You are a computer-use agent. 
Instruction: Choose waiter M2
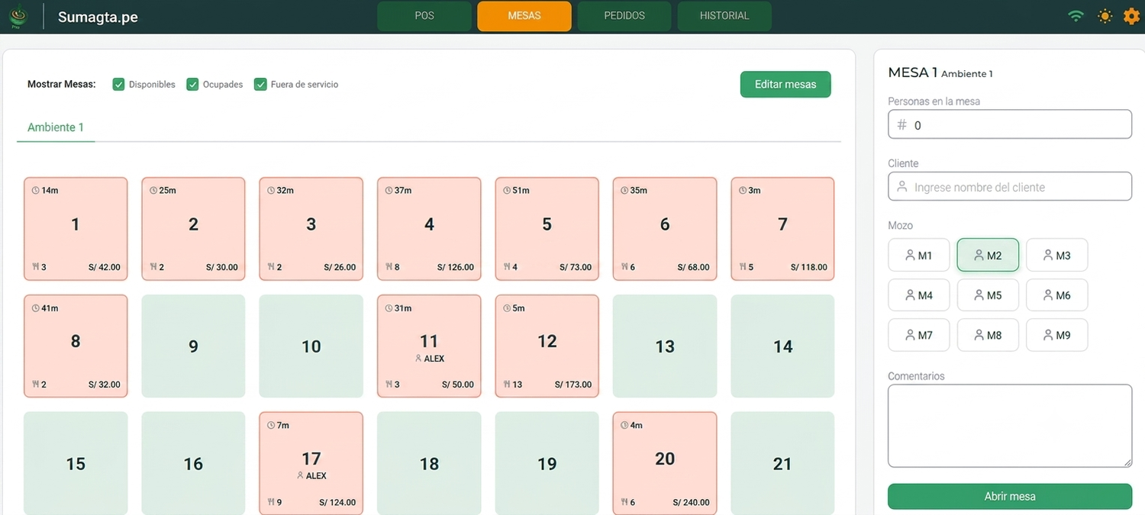[x=988, y=256]
